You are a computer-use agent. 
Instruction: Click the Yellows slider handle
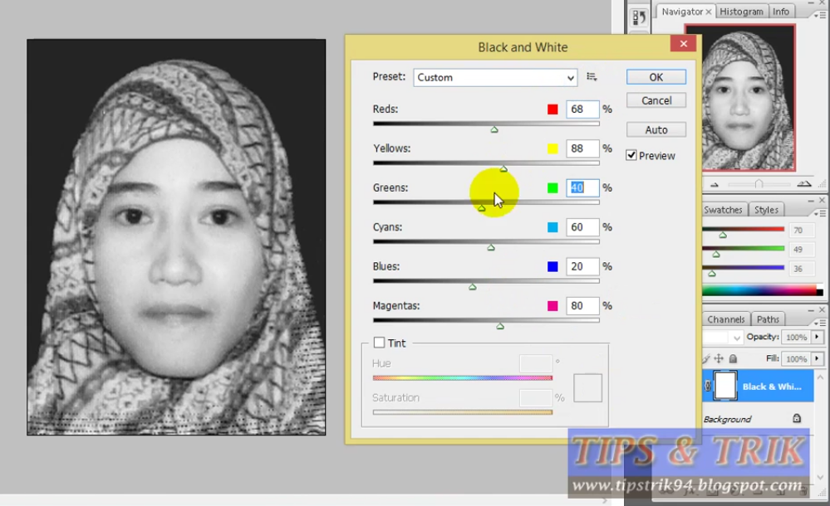(x=503, y=168)
